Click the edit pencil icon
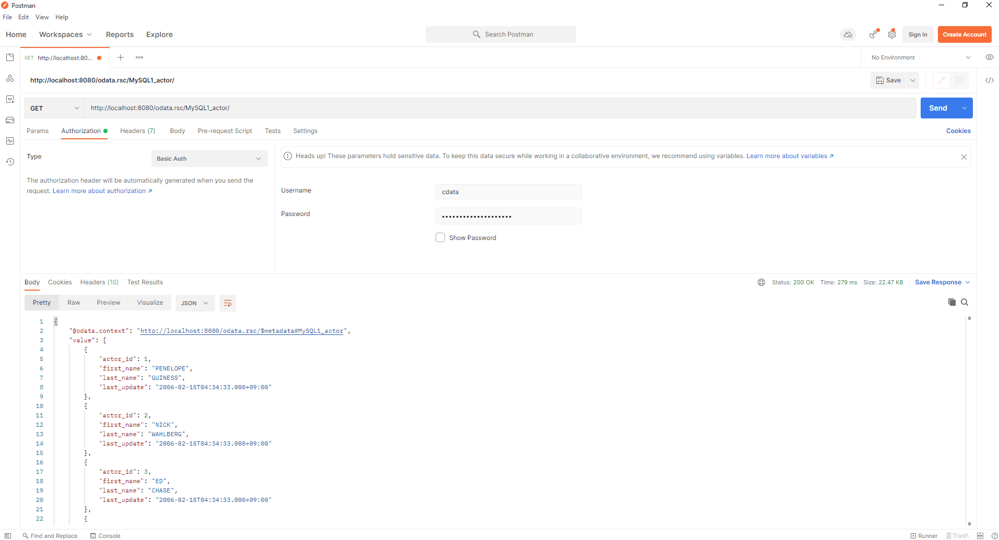The height and width of the screenshot is (540, 999). tap(941, 80)
